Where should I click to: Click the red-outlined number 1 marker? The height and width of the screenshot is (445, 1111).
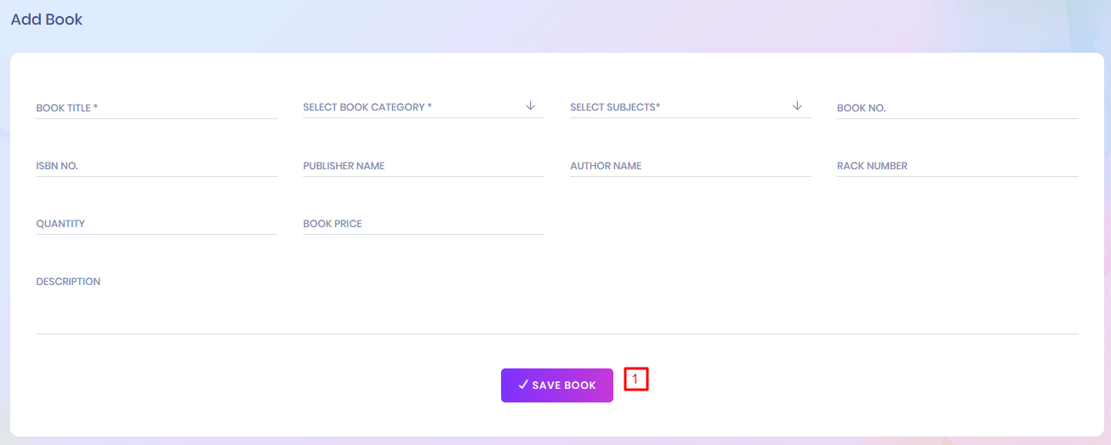[x=636, y=379]
